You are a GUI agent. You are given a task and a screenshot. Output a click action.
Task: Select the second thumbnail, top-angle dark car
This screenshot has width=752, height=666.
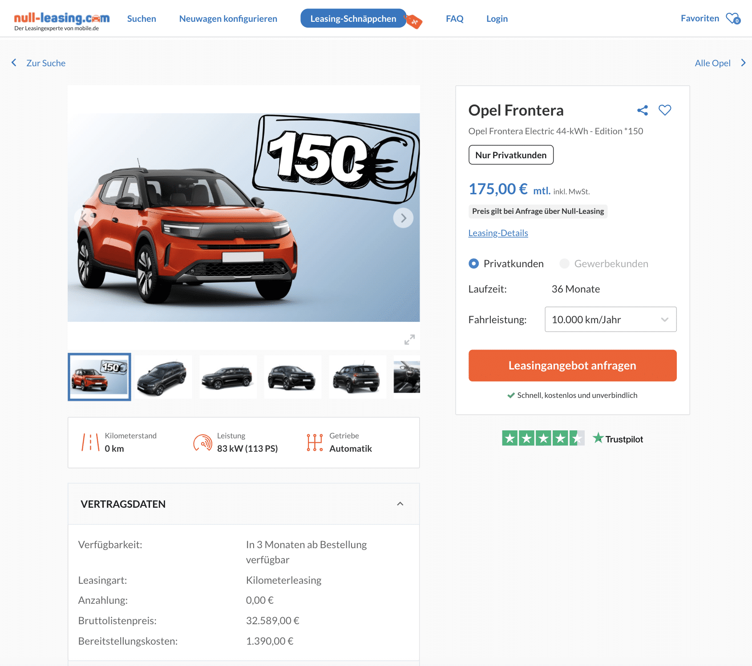point(164,377)
